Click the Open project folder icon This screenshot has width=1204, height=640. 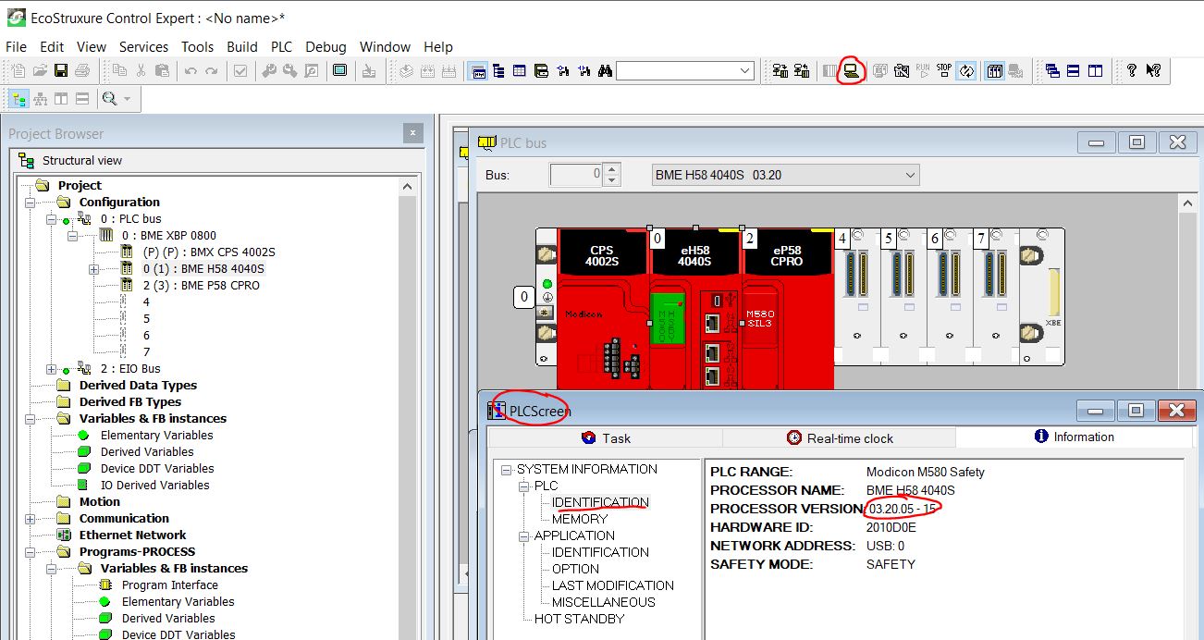(x=40, y=70)
